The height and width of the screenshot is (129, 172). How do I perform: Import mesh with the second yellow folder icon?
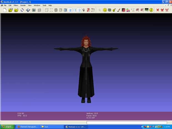coord(16,10)
